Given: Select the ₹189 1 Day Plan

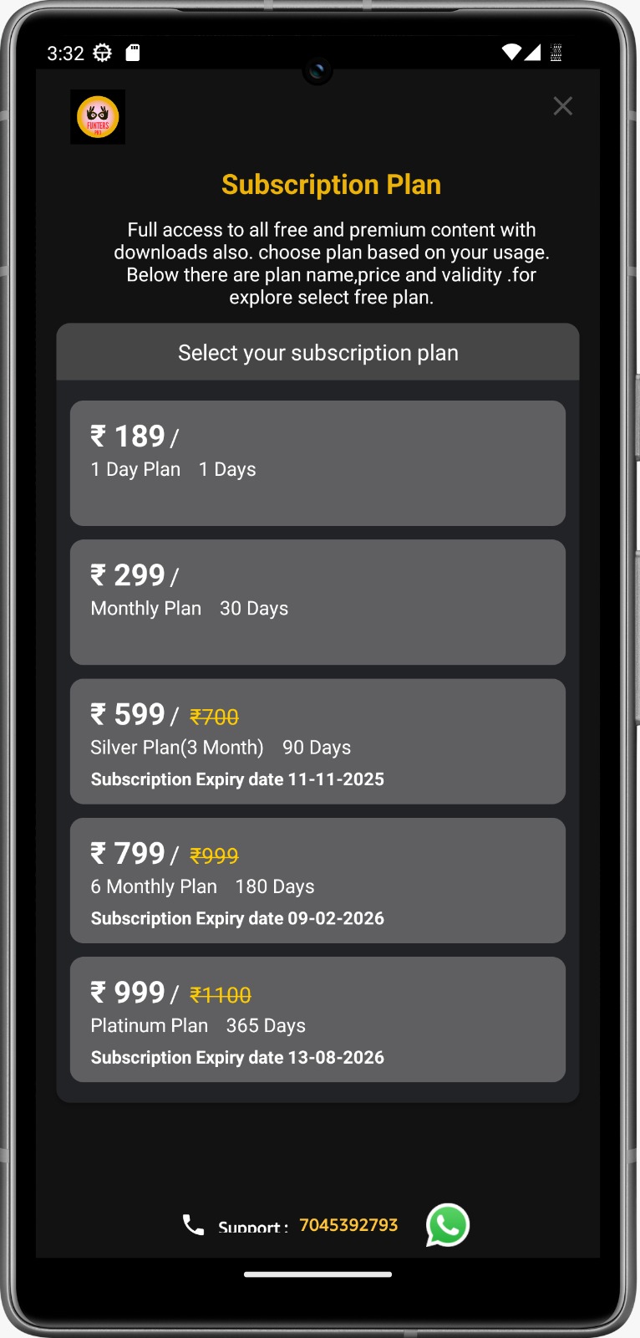Looking at the screenshot, I should coord(317,463).
